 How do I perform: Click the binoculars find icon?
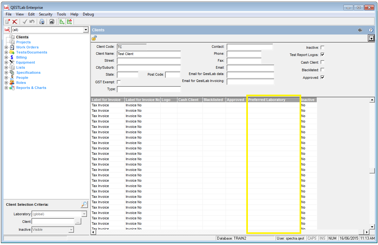tap(51, 22)
